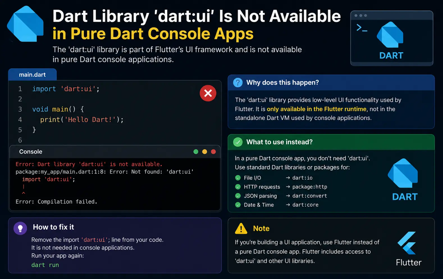The height and width of the screenshot is (279, 443).
Task: Click the Why does this happen? heading
Action: pyautogui.click(x=282, y=83)
